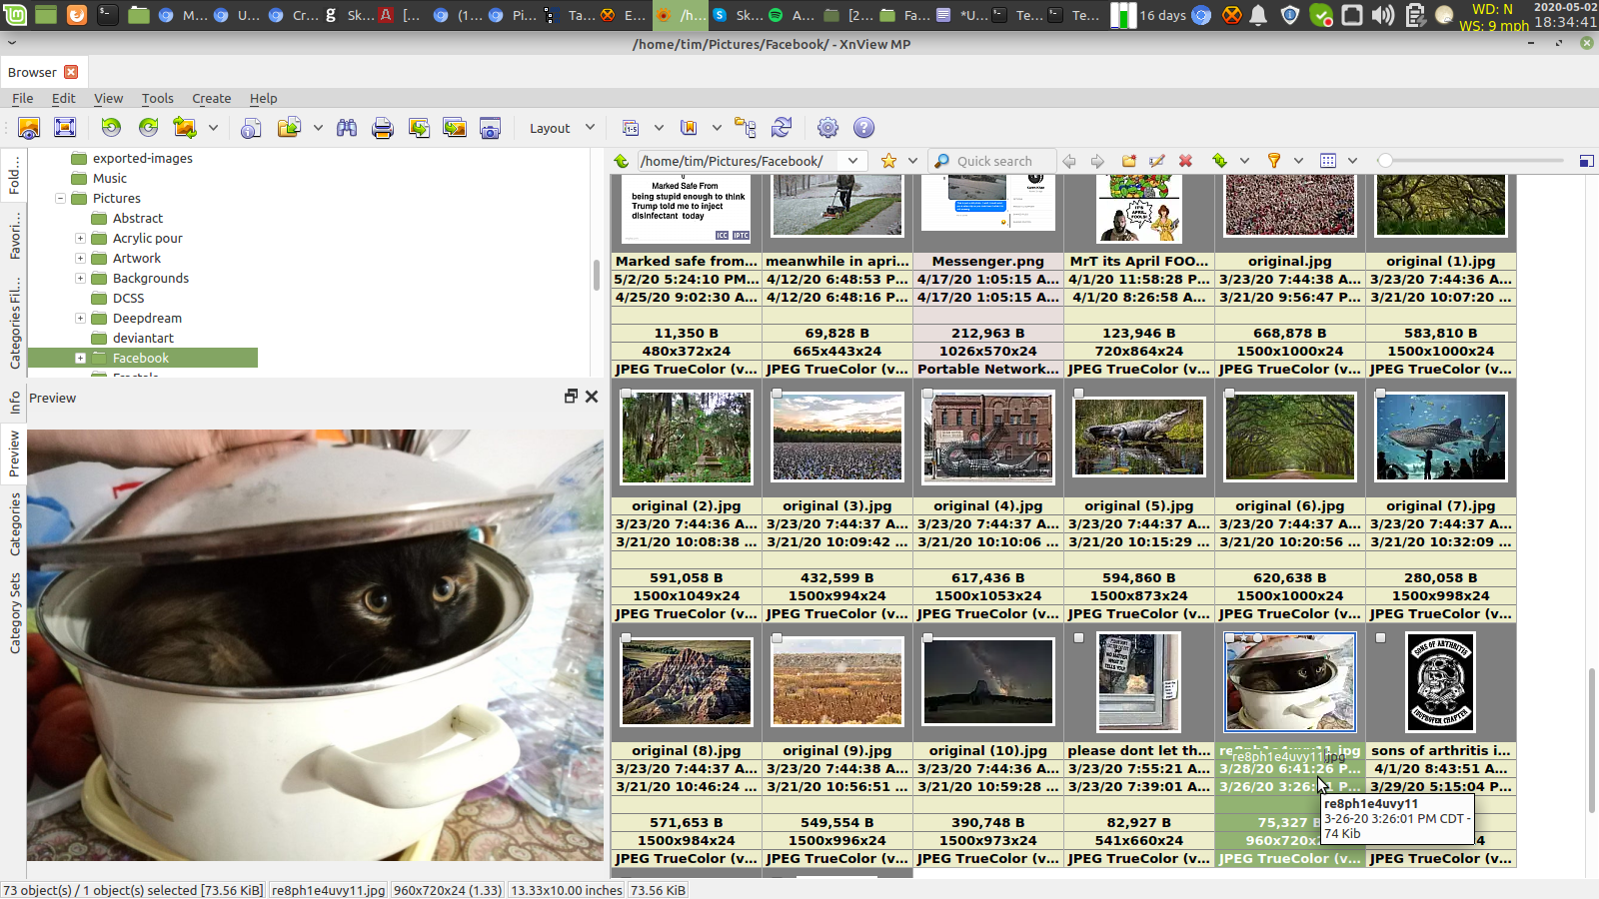The width and height of the screenshot is (1599, 899).
Task: Click the red delete X icon
Action: [1185, 161]
